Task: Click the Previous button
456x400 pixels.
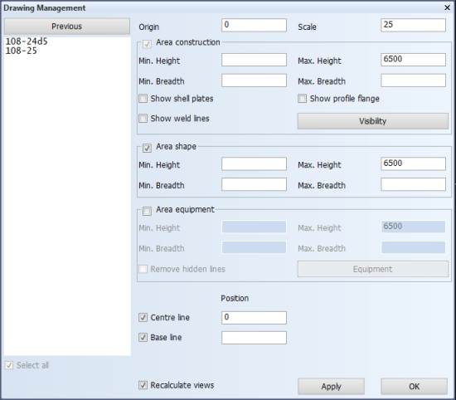Action: coord(67,27)
